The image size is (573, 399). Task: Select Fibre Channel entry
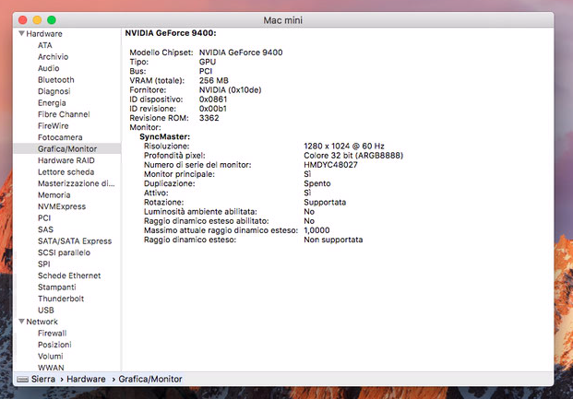64,114
